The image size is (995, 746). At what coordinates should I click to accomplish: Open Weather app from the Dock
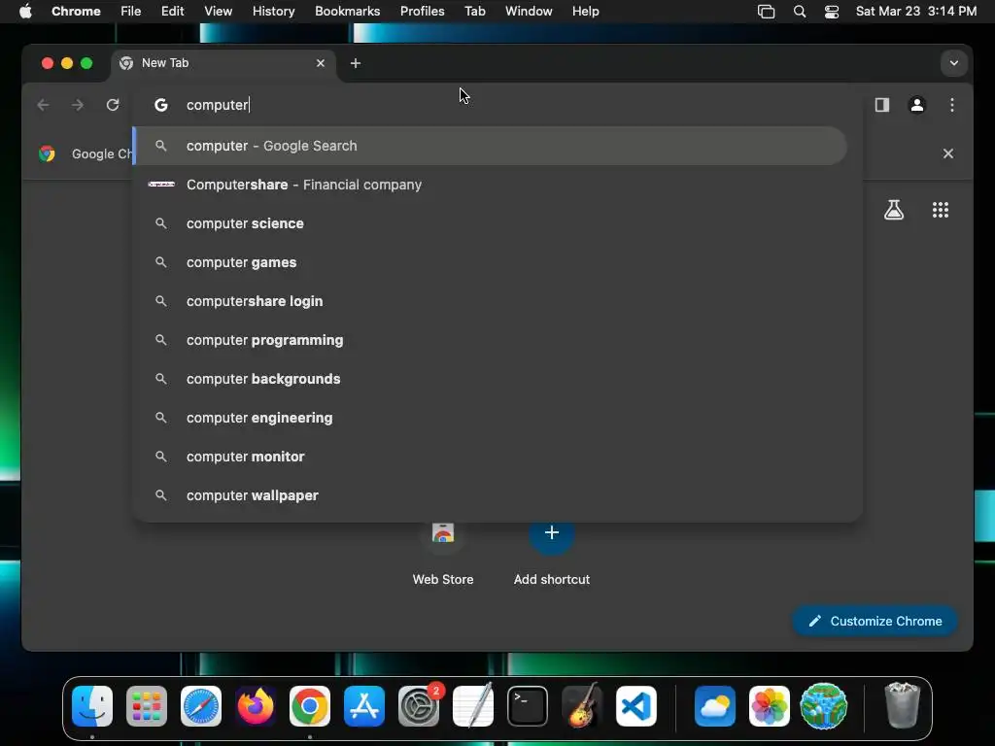(x=715, y=706)
